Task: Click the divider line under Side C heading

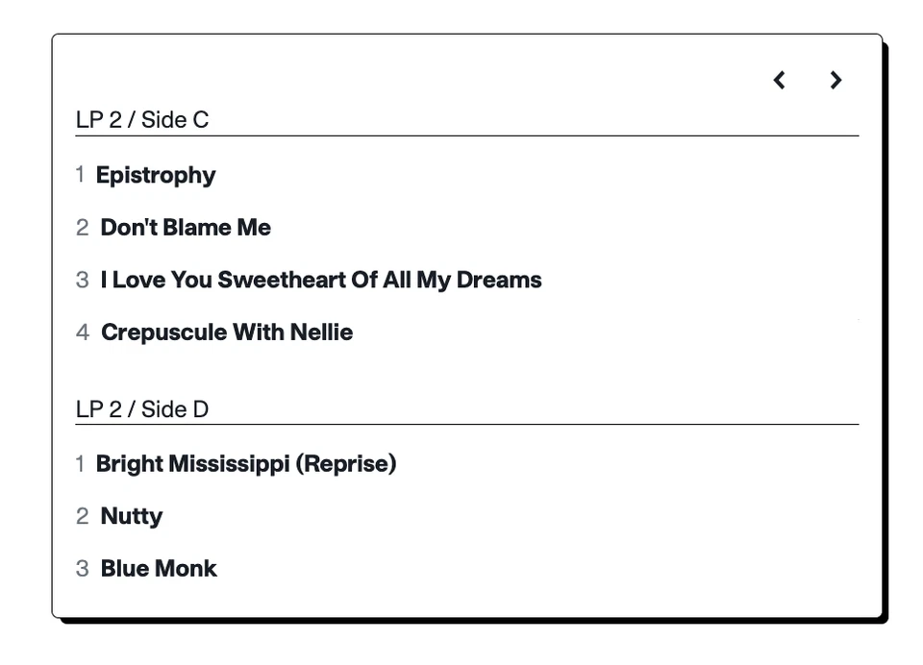Action: pyautogui.click(x=467, y=136)
